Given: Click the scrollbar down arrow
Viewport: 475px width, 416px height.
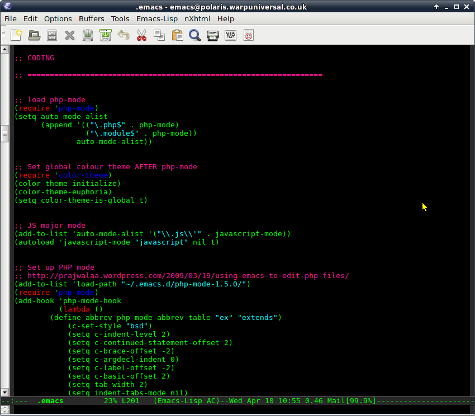Looking at the screenshot, I should coord(5,392).
